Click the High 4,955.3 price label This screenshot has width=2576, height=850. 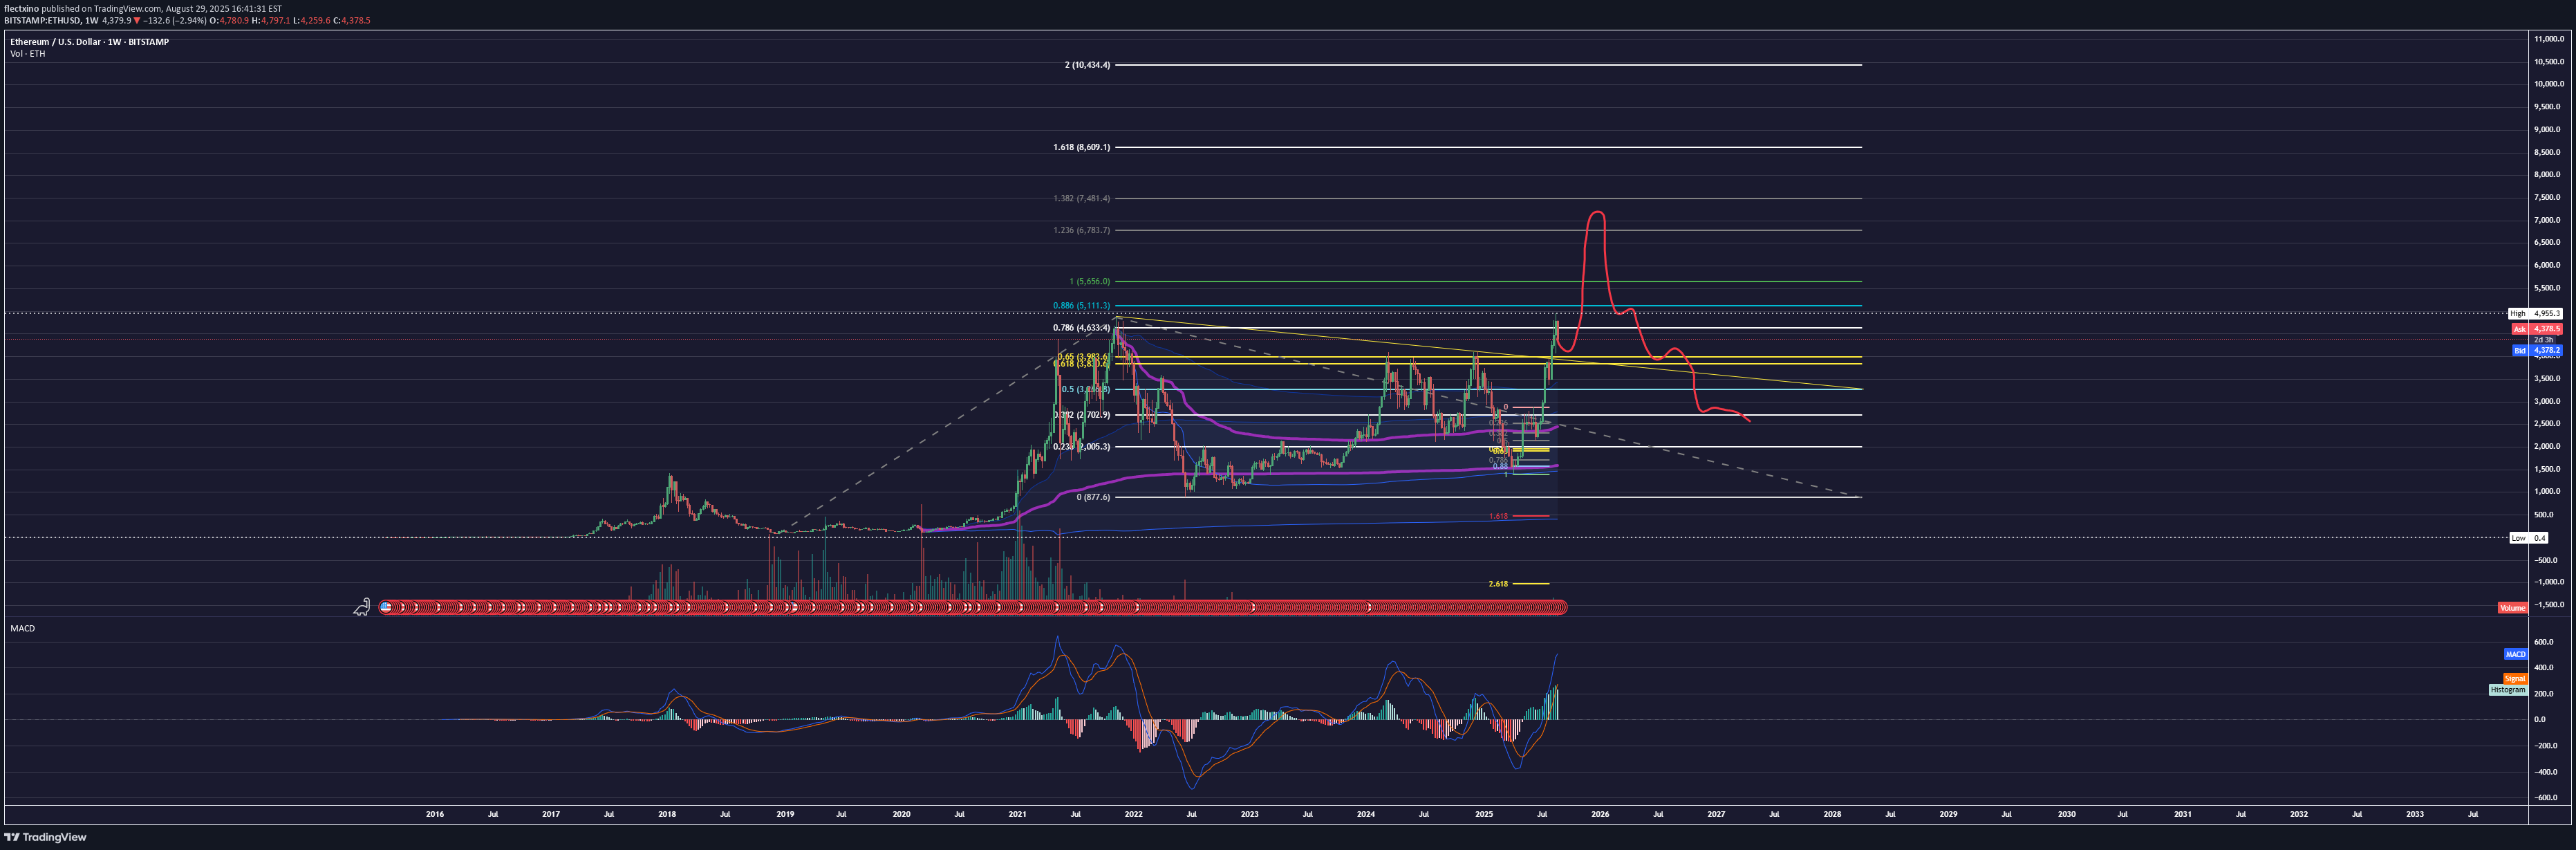tap(2536, 314)
